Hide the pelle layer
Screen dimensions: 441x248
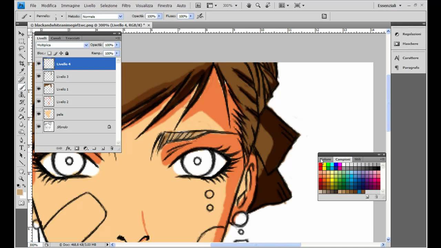[x=39, y=114]
